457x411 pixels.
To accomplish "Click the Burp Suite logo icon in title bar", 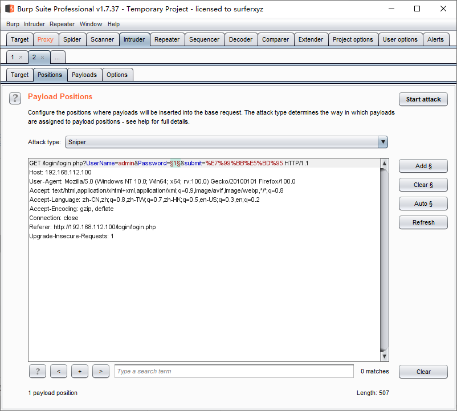I will point(10,9).
